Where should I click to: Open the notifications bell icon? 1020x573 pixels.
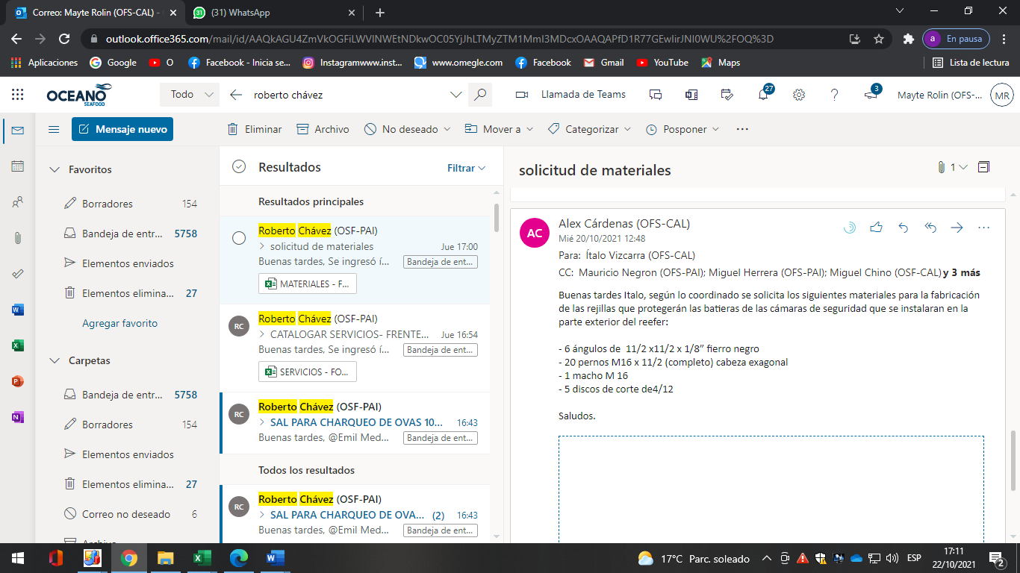coord(763,95)
